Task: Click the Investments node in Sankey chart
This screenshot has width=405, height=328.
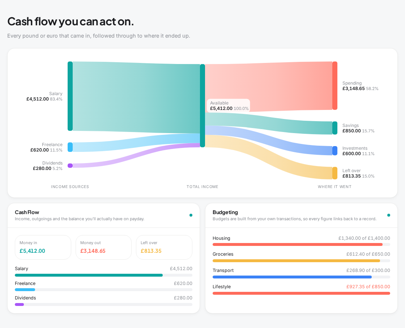Action: coord(335,150)
